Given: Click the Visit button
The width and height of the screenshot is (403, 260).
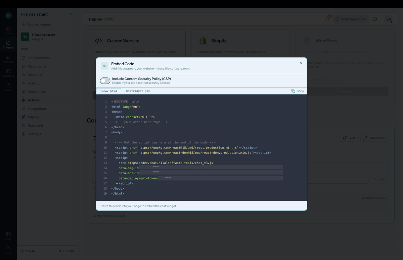Looking at the screenshot, I should (349, 138).
